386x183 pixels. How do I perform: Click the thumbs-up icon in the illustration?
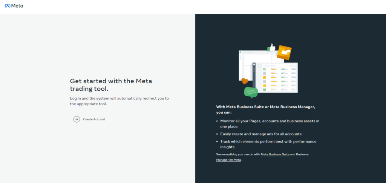tap(272, 47)
